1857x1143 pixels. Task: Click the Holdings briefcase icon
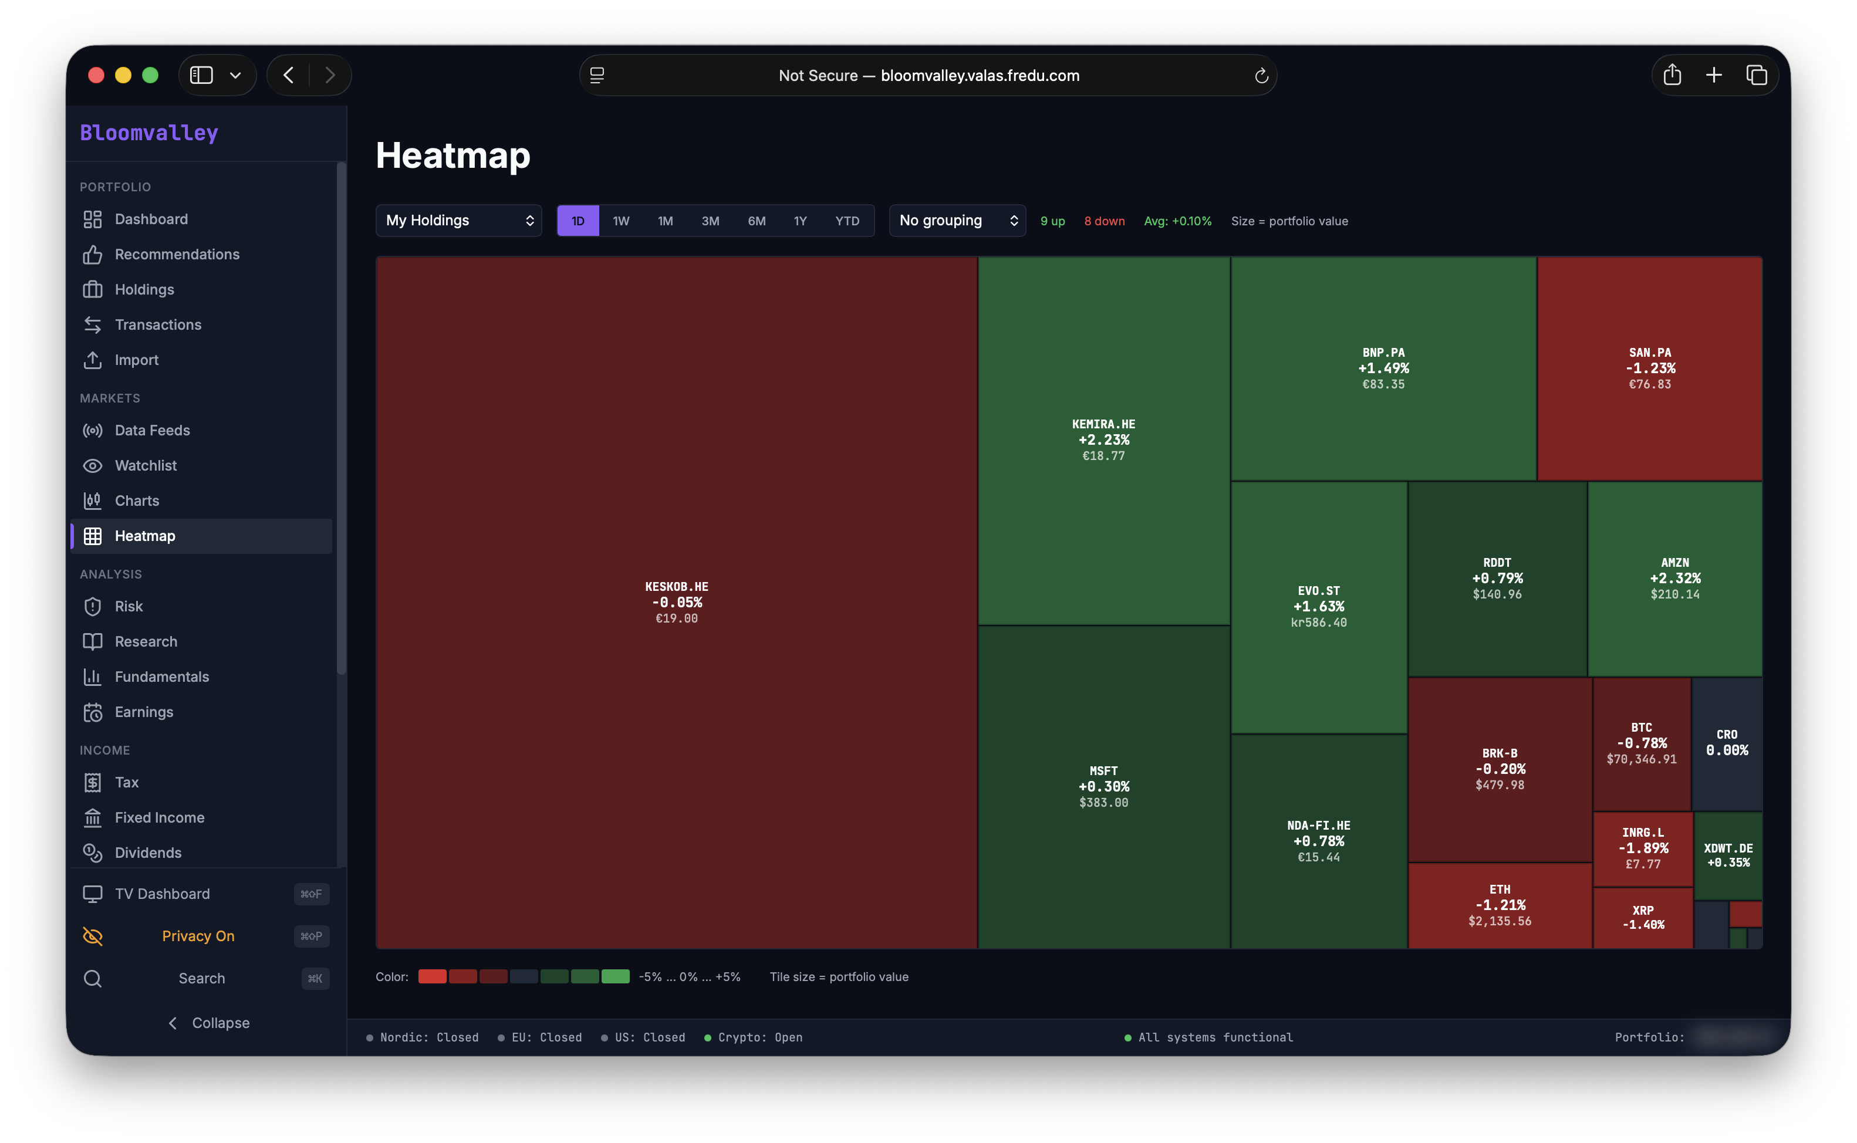click(x=92, y=289)
